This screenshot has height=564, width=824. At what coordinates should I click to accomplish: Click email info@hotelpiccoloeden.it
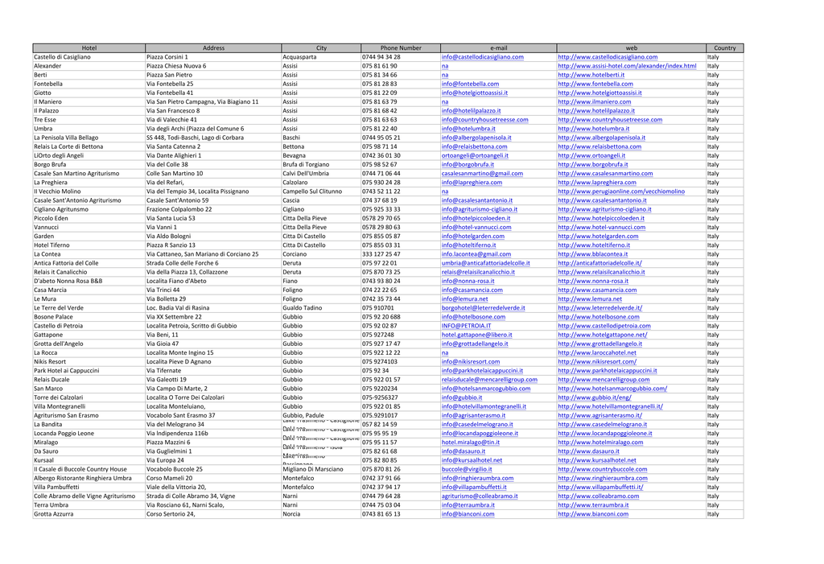[476, 218]
